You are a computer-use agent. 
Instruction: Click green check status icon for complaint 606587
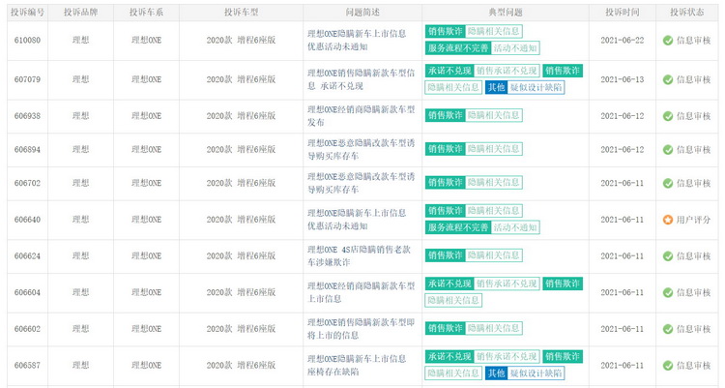668,366
